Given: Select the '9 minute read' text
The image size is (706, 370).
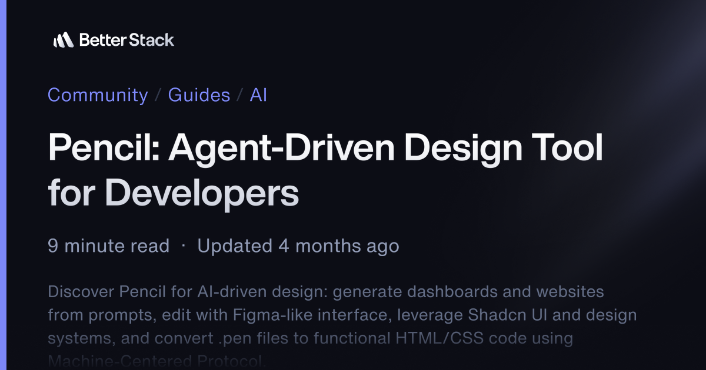Looking at the screenshot, I should (108, 246).
